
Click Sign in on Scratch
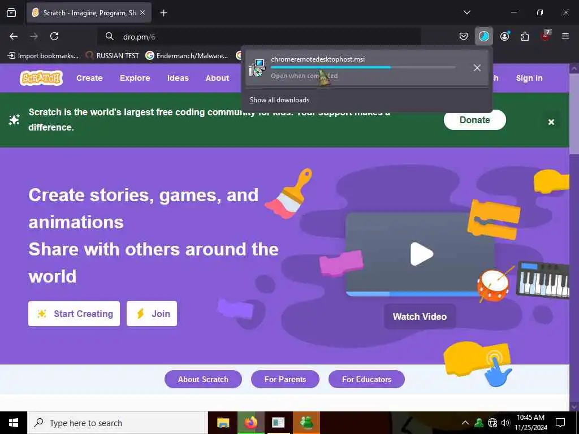[529, 78]
